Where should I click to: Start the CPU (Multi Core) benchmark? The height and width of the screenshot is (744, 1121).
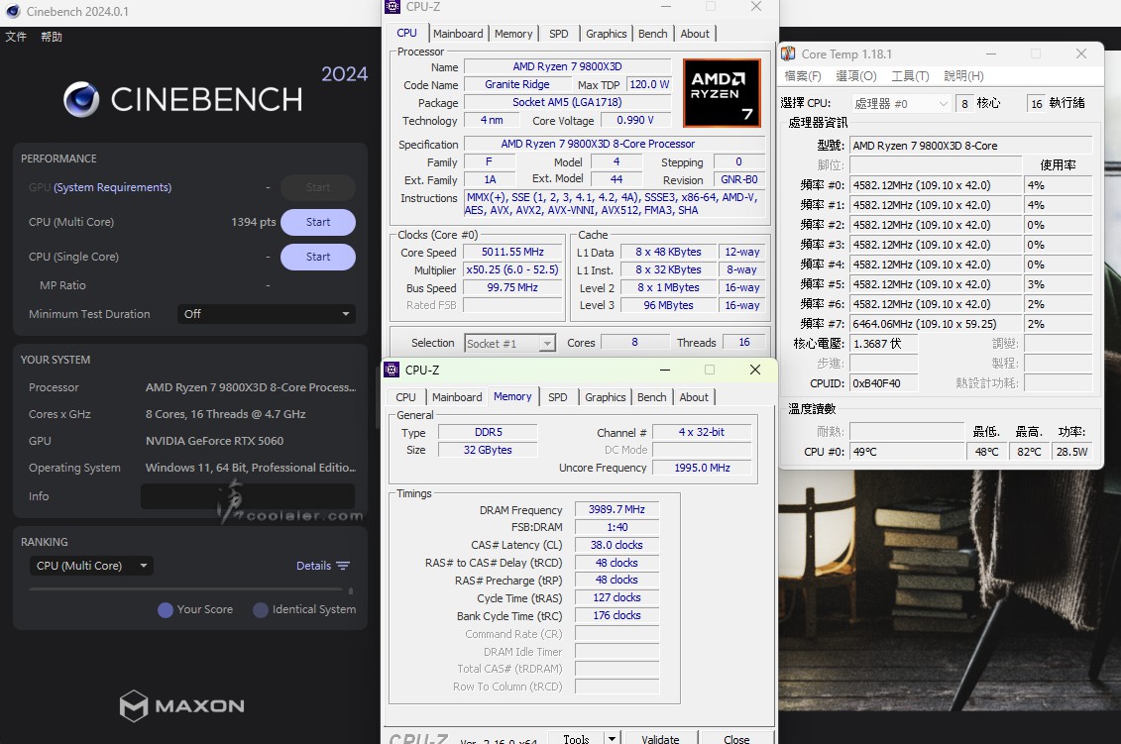[318, 222]
